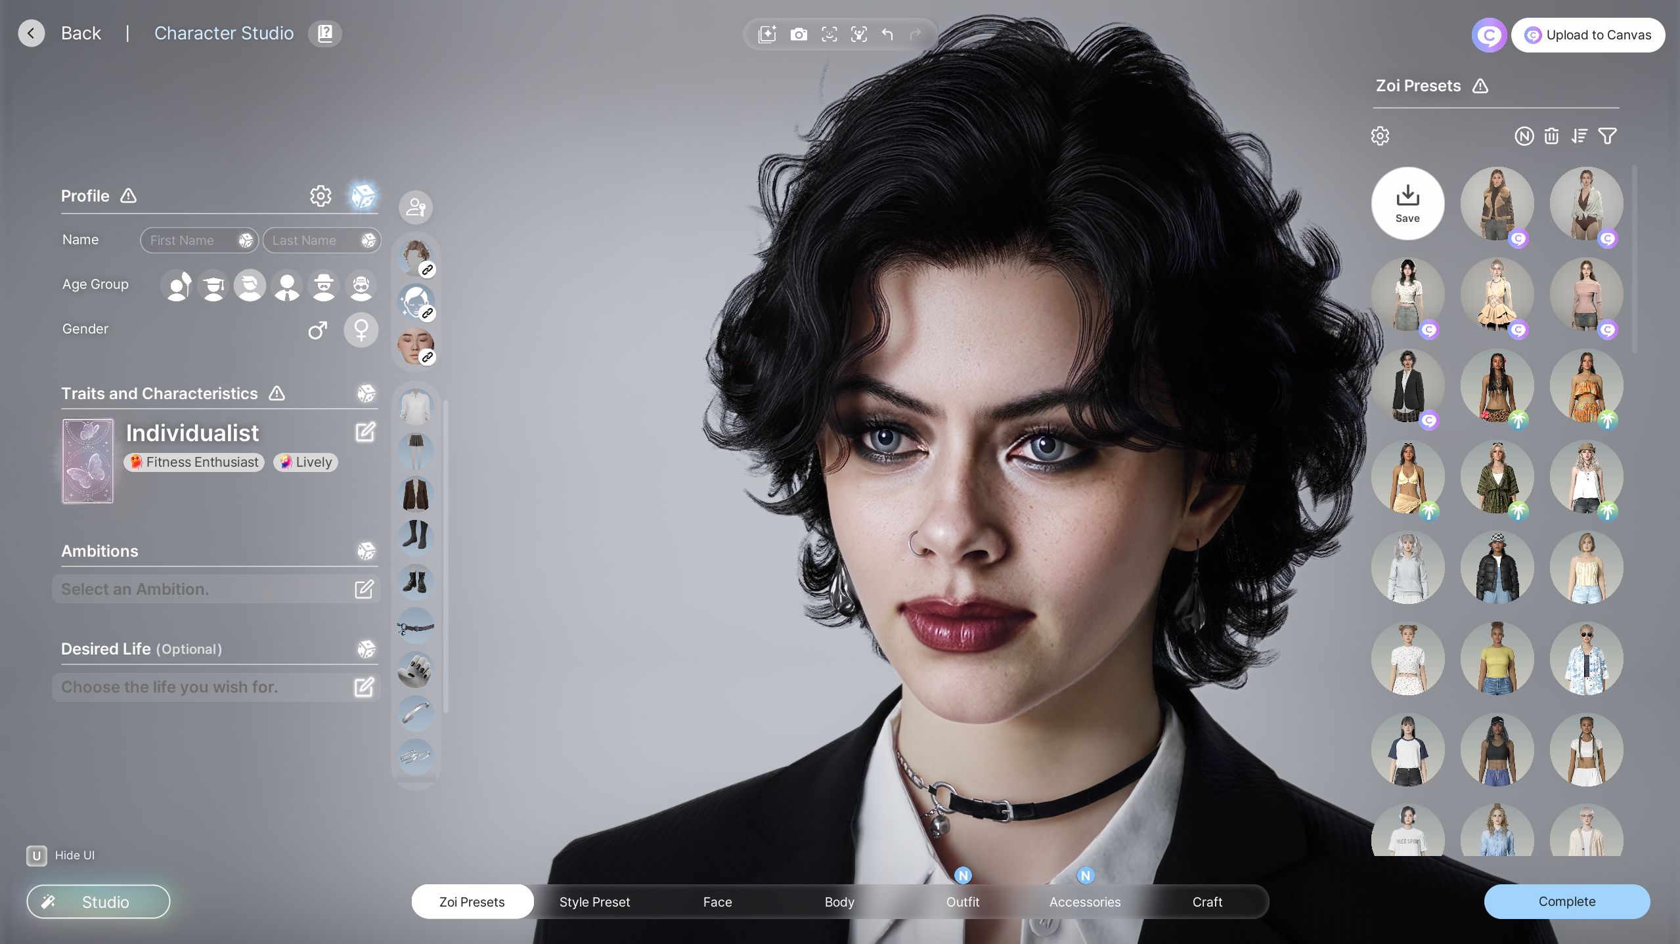Open Profile settings gear

point(321,196)
